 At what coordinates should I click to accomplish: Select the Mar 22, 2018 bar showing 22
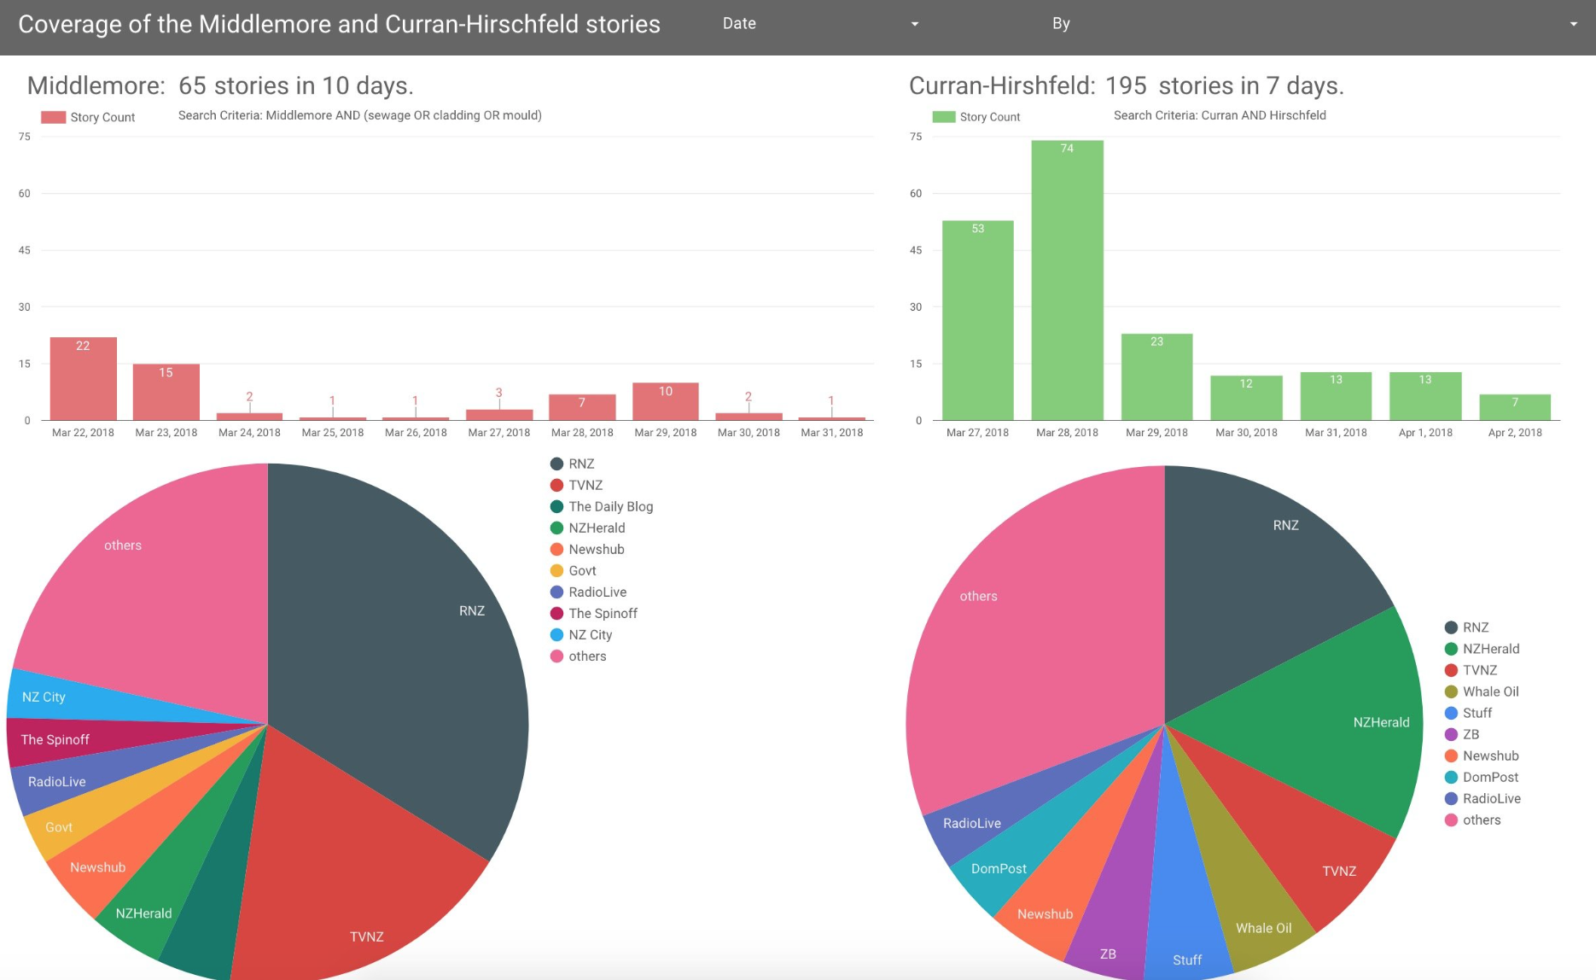pyautogui.click(x=83, y=379)
